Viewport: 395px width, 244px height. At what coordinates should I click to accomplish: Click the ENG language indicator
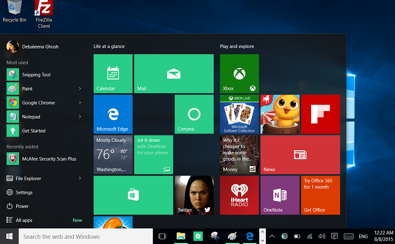point(363,237)
